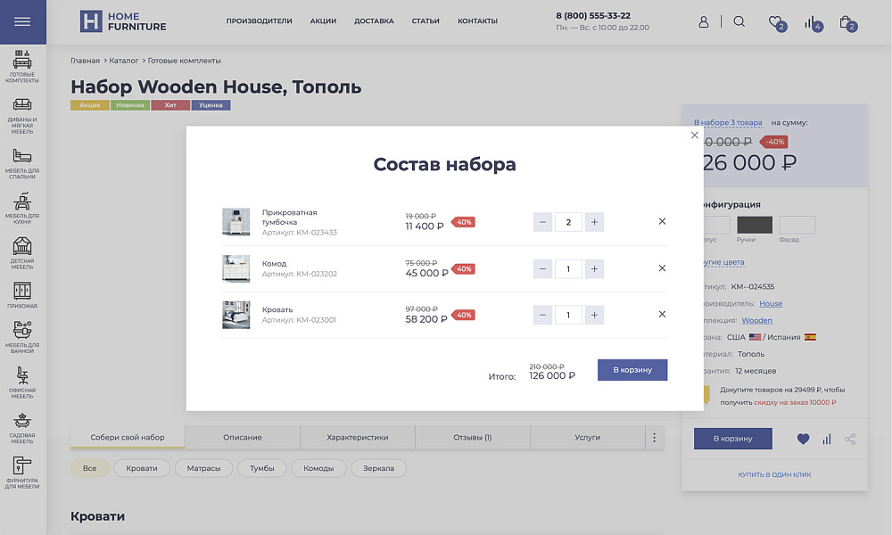Open the Мебель для спальни category icon
Image resolution: width=892 pixels, height=535 pixels.
click(x=22, y=156)
